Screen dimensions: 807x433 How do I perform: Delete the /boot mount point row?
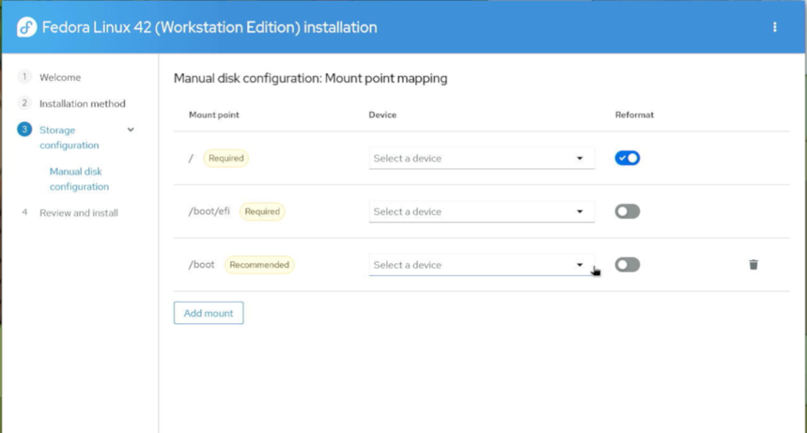point(753,265)
